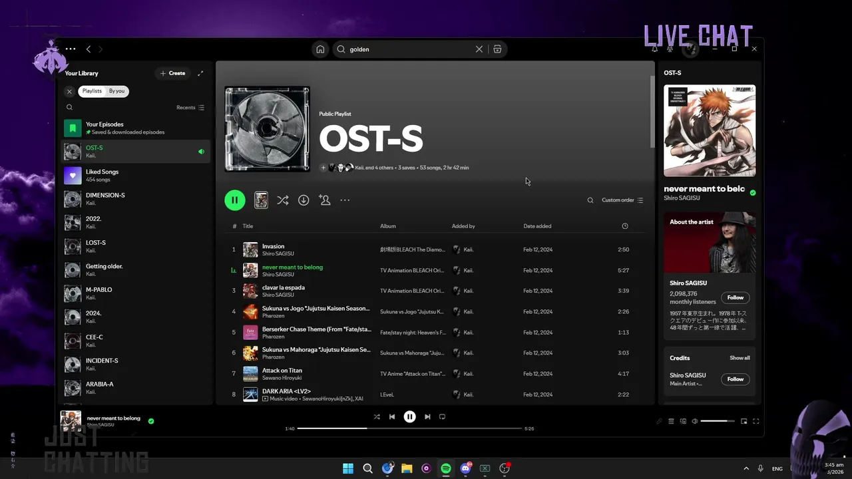852x479 pixels.
Task: Clear the 'golden' search text
Action: click(479, 49)
